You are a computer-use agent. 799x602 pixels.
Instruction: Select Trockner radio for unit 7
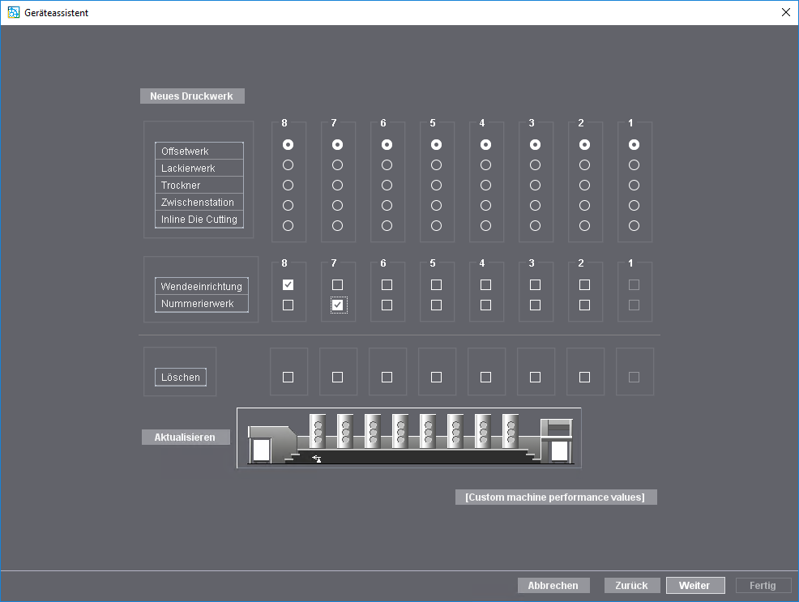pos(337,186)
